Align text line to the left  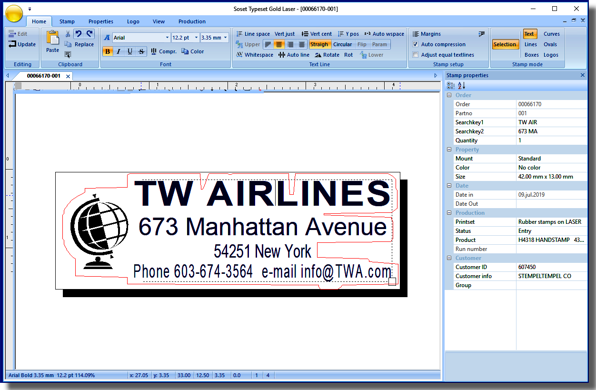[x=268, y=44]
